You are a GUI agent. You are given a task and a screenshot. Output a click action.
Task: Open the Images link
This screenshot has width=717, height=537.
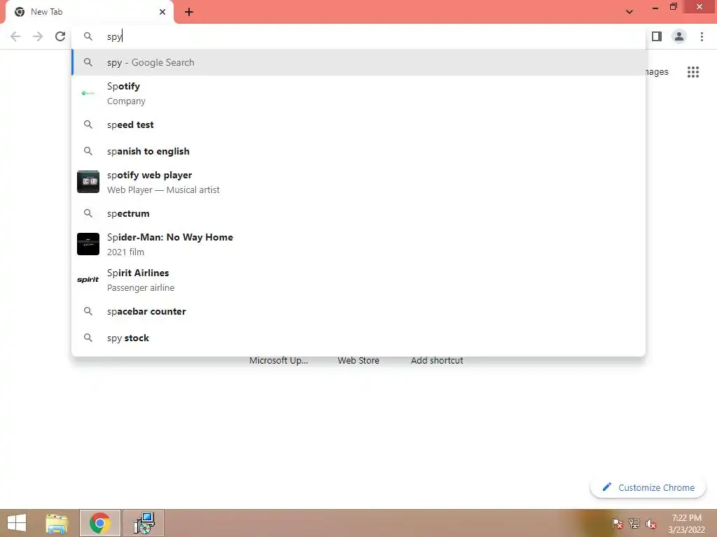(x=657, y=72)
